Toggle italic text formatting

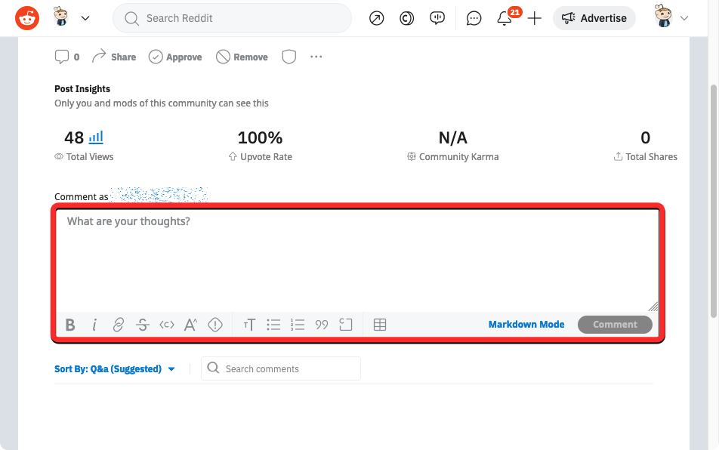[x=94, y=325]
